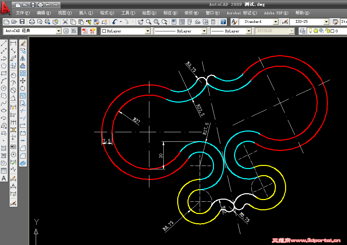347x245 pixels.
Task: Select the Polyline draw tool
Action: [x=4, y=58]
